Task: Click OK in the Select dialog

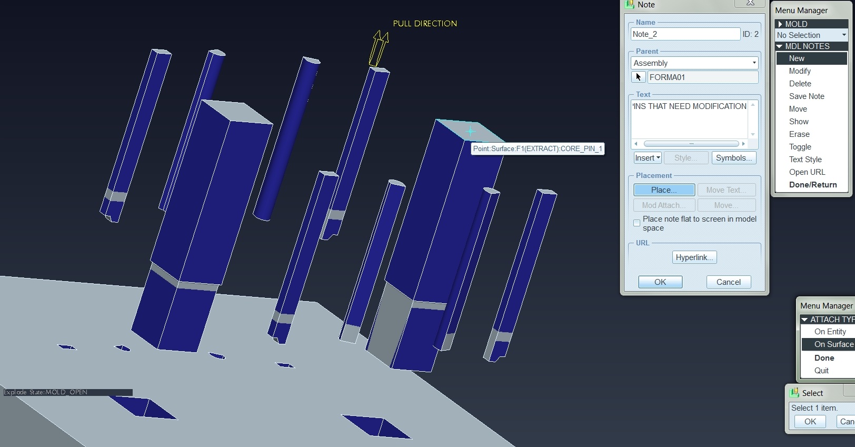Action: [x=810, y=422]
